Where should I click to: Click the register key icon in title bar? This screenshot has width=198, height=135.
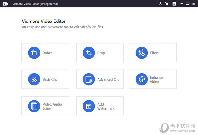(160, 4)
